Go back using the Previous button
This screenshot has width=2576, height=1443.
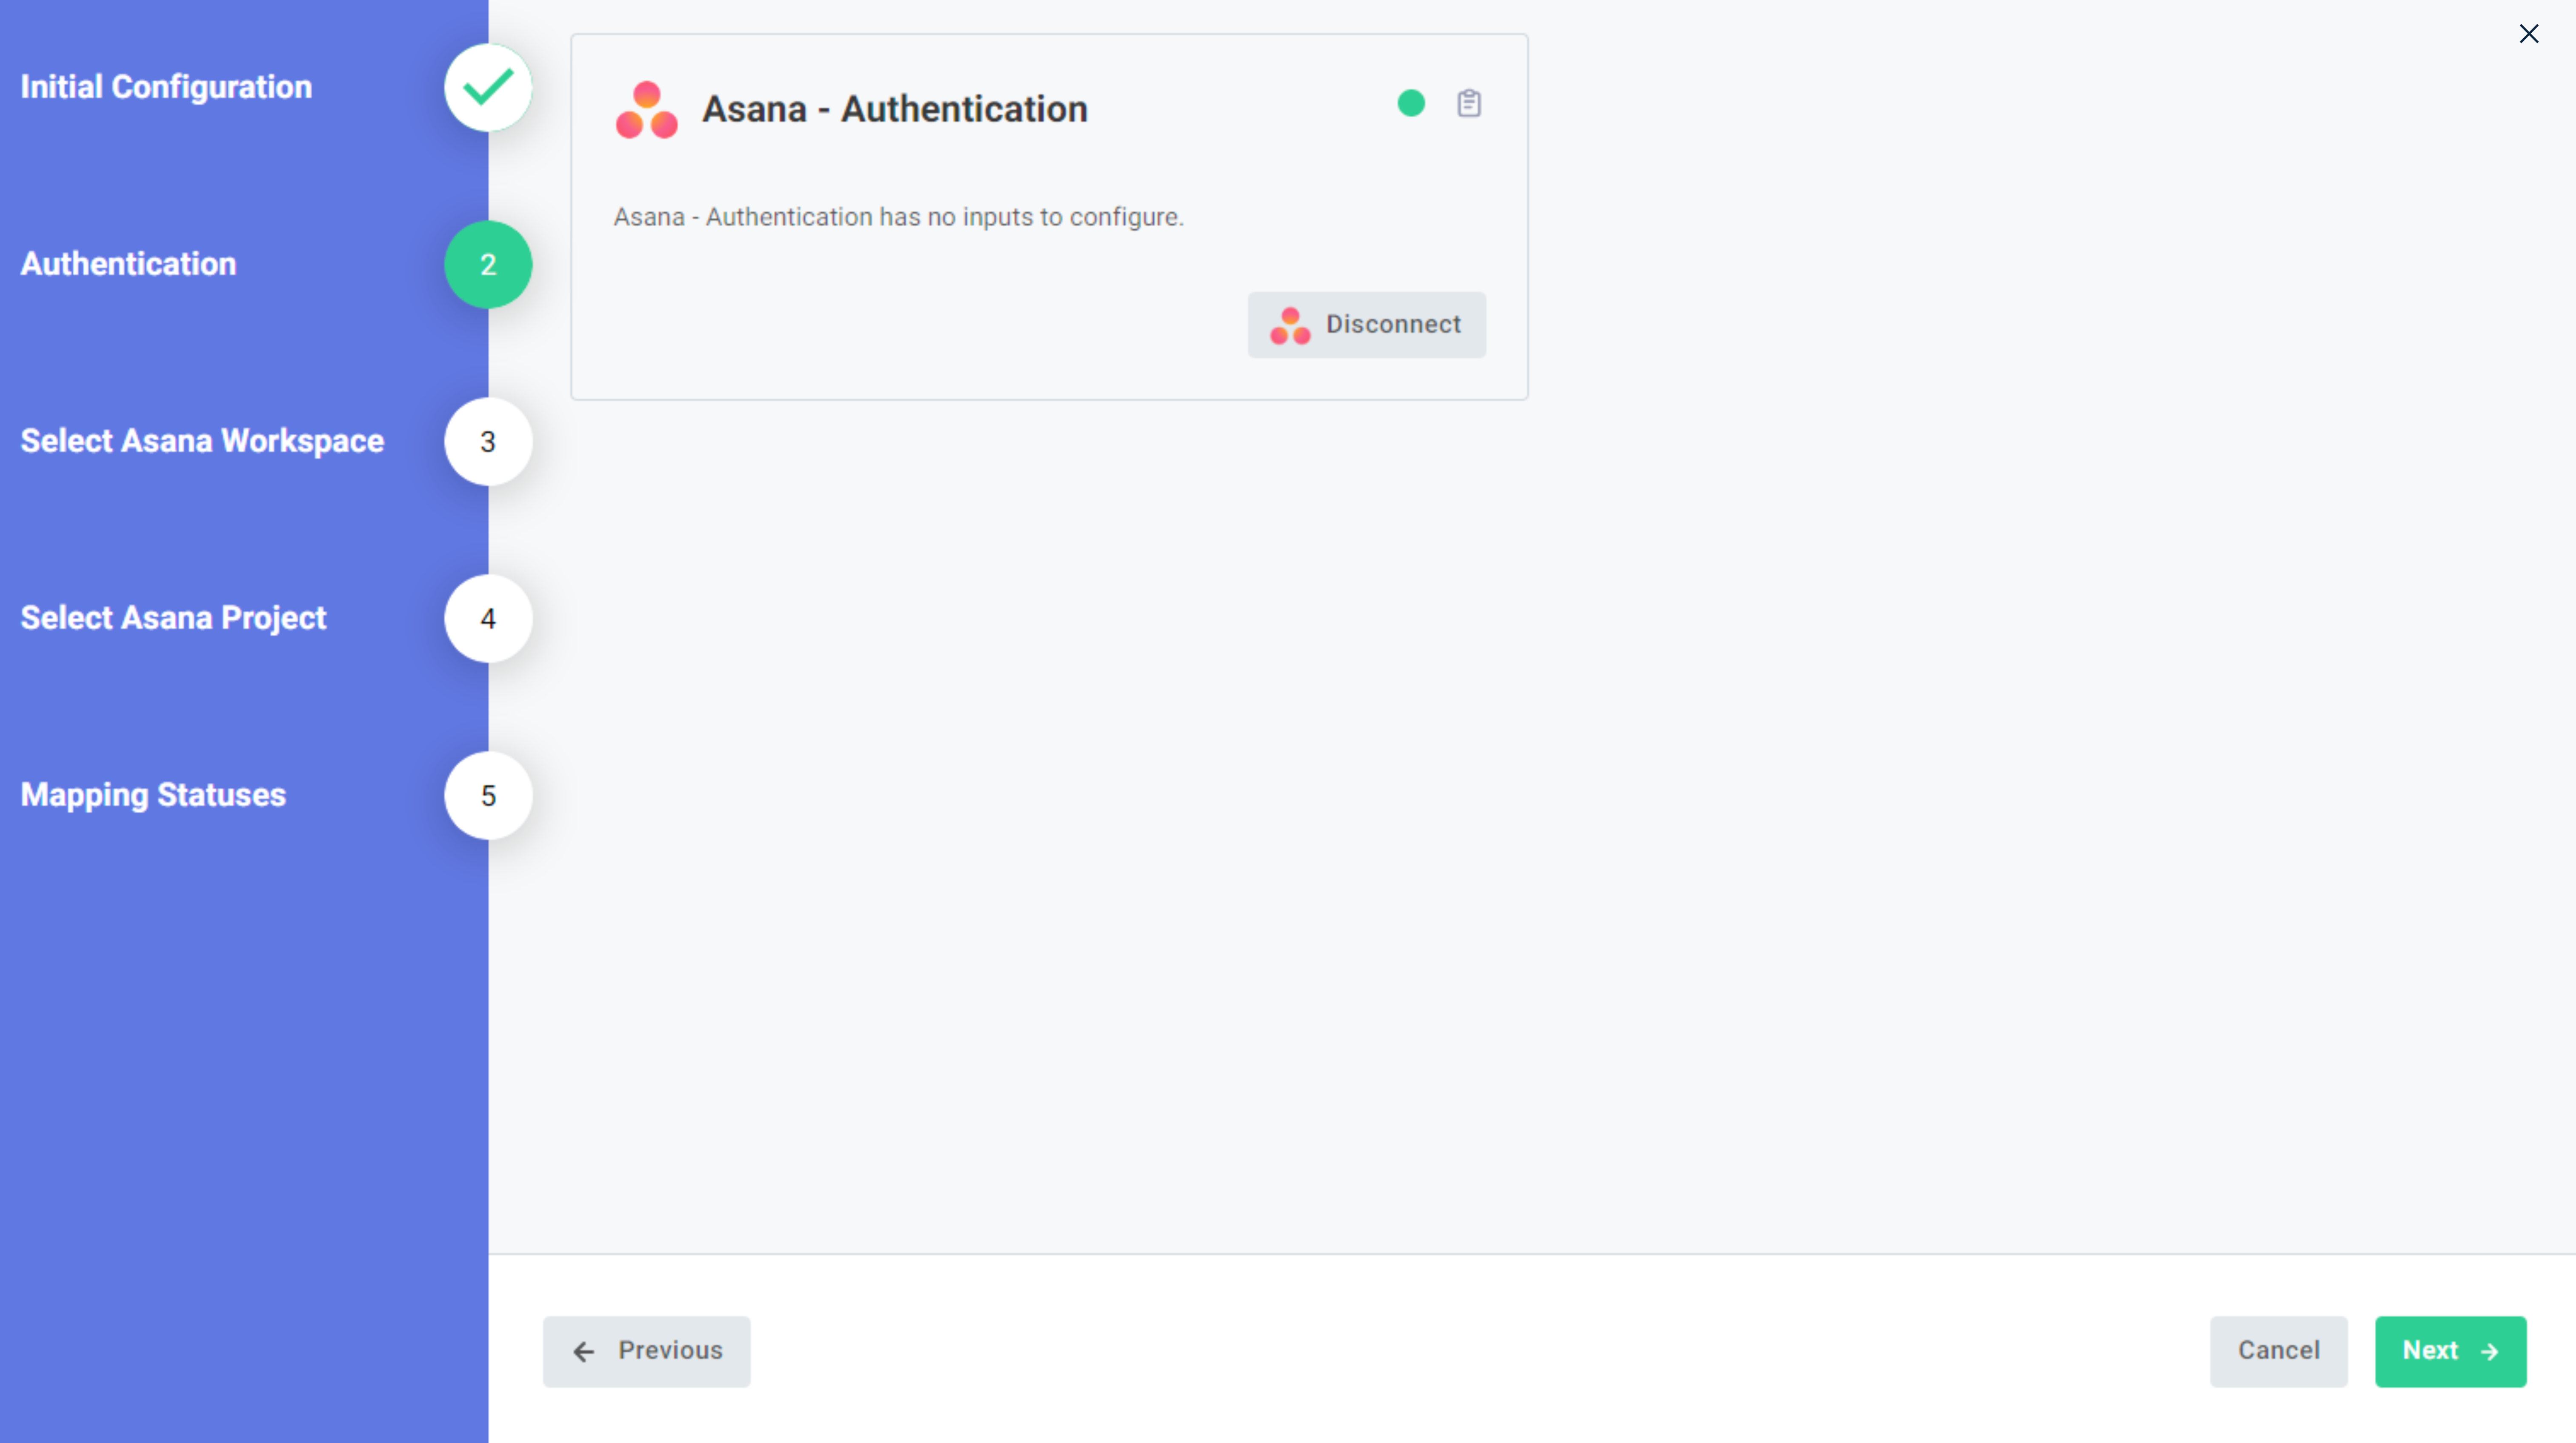click(646, 1351)
